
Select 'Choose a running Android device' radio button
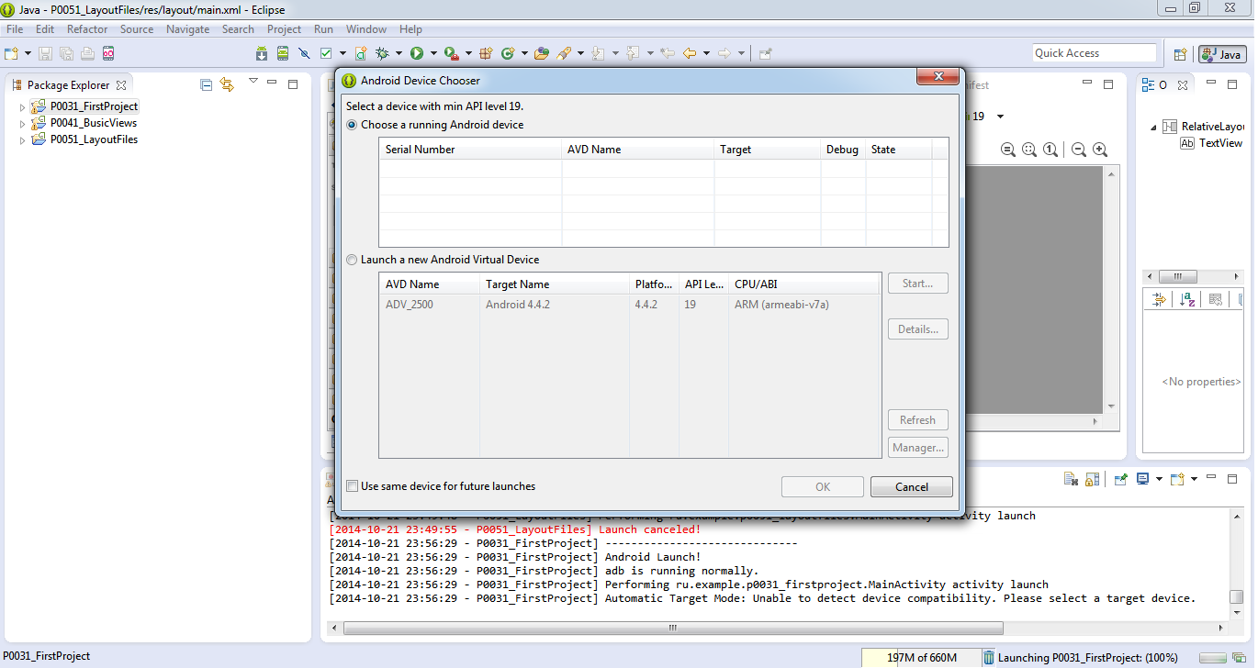coord(353,125)
